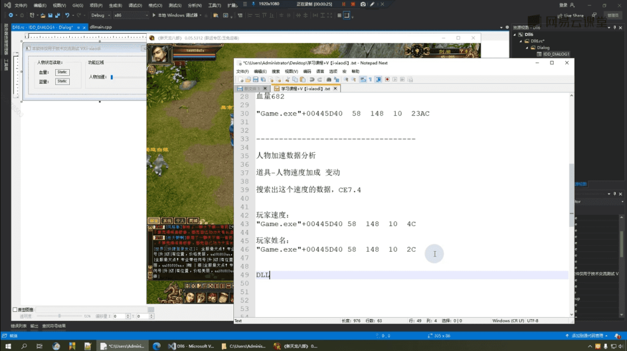Click the first Static button in dialog editor

(62, 72)
